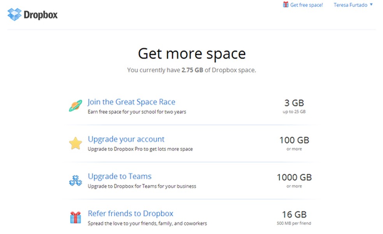The height and width of the screenshot is (234, 383).
Task: Click the Get more space heading
Action: (191, 54)
